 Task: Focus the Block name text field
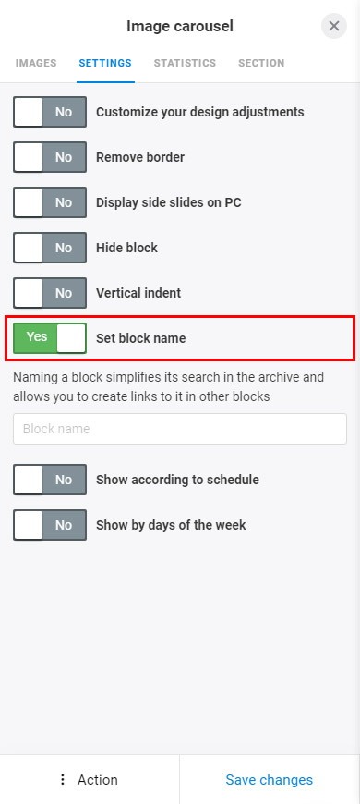[x=180, y=429]
